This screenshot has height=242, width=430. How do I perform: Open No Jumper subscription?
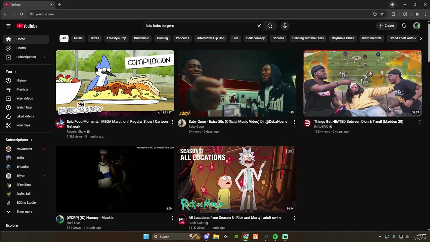point(26,149)
